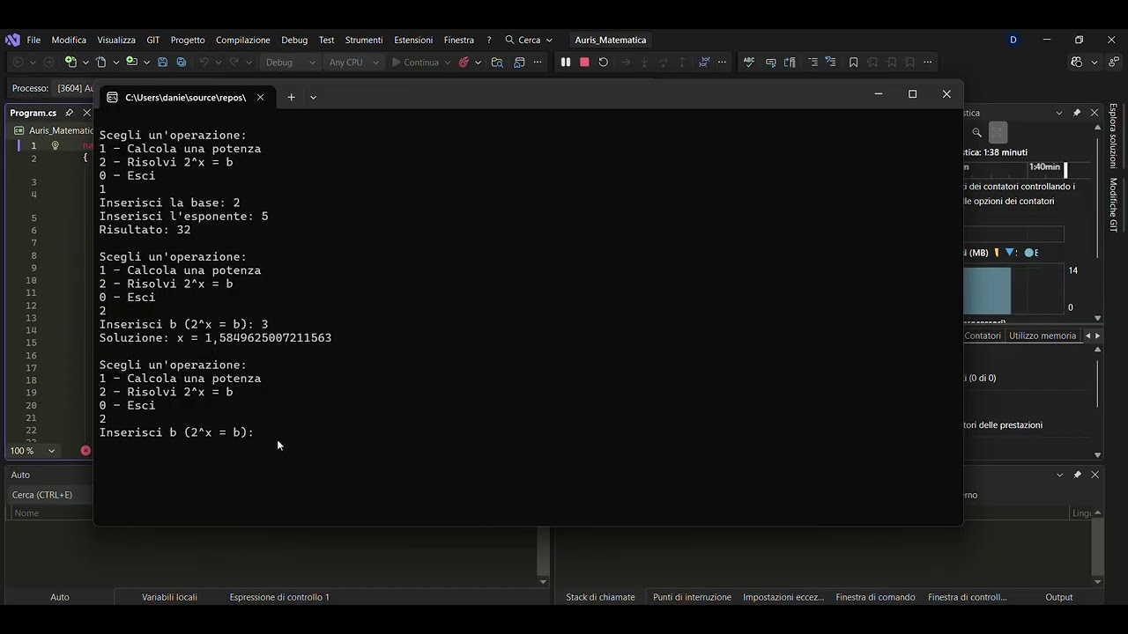Screen dimensions: 1128x634
Task: Switch to the Output tab
Action: 1058,597
